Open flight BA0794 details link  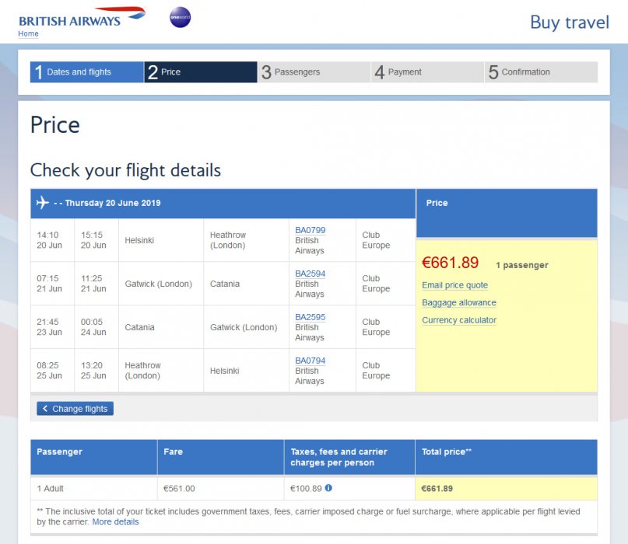pyautogui.click(x=310, y=361)
